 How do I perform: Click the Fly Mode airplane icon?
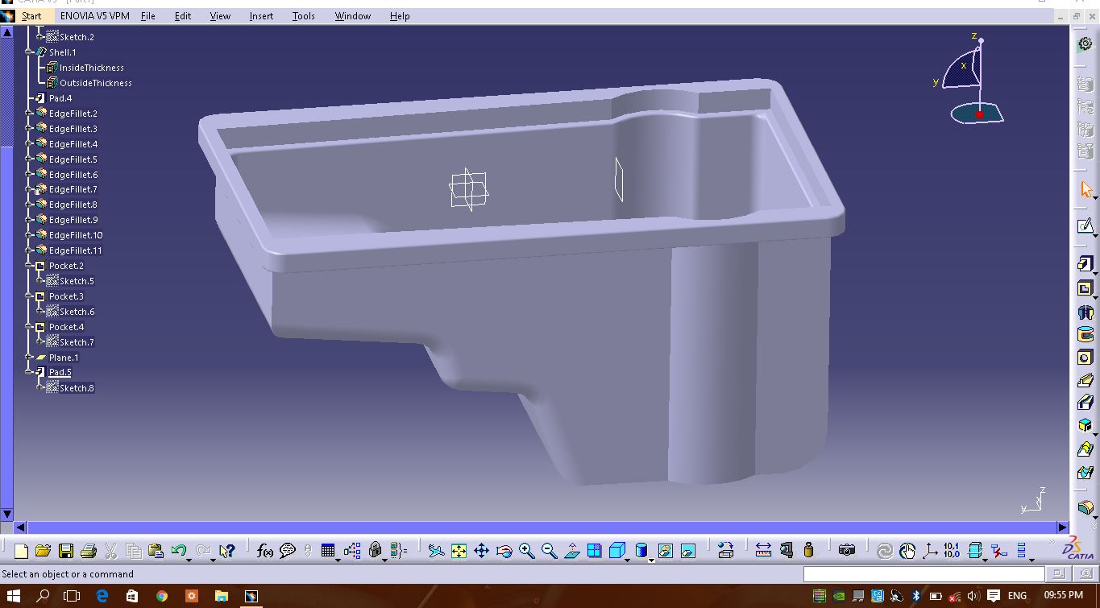[x=436, y=551]
